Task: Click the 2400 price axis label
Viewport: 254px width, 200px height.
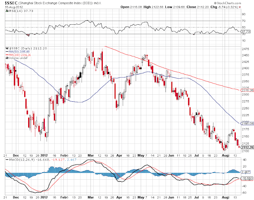Action: [245, 68]
